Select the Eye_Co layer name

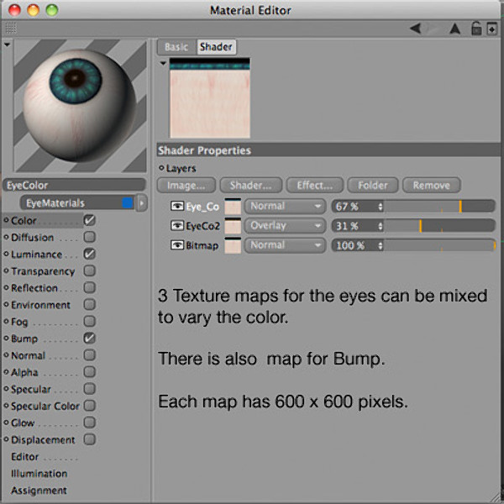(x=202, y=207)
